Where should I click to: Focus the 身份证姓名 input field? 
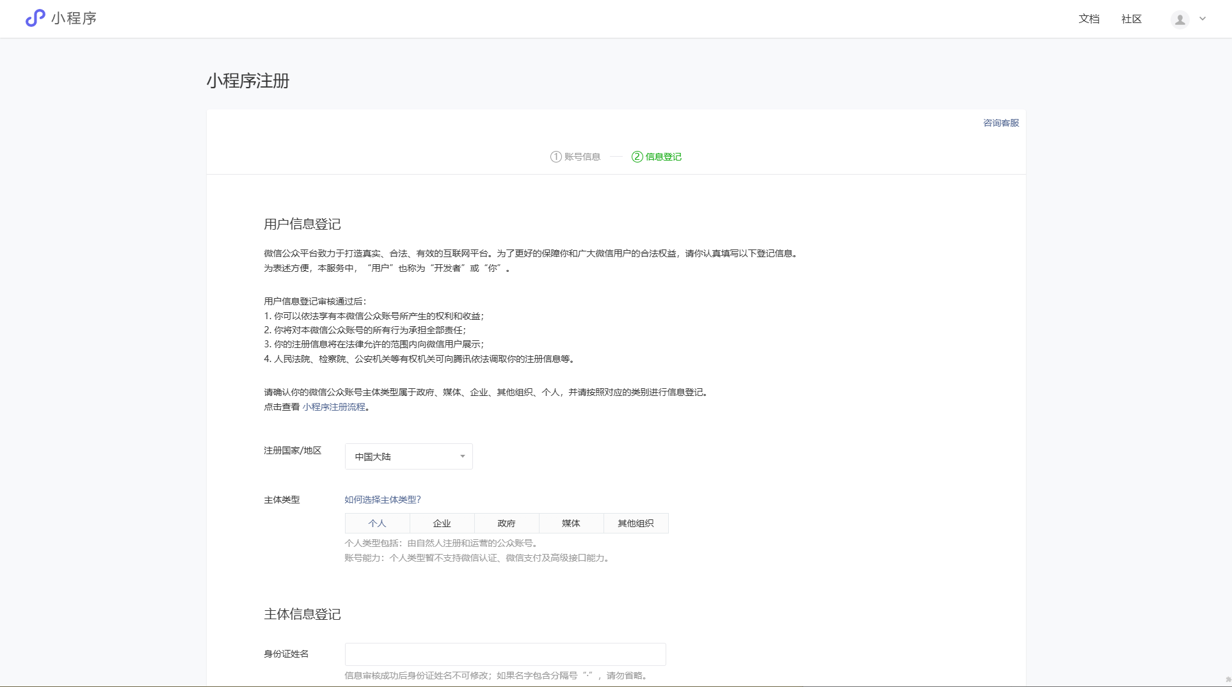tap(505, 654)
